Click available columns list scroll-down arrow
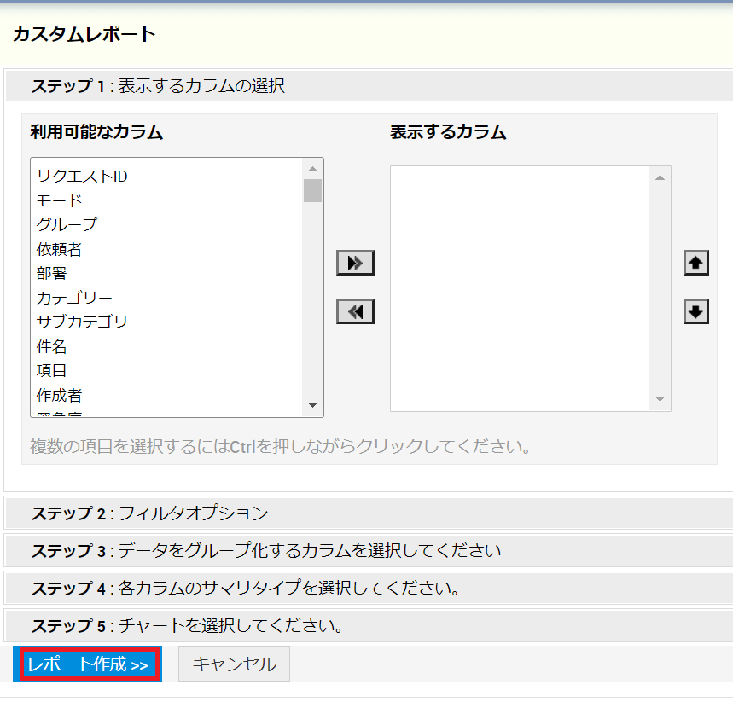733x702 pixels. (312, 405)
